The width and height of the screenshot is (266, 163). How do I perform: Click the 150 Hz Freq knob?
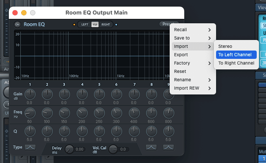coord(65,113)
